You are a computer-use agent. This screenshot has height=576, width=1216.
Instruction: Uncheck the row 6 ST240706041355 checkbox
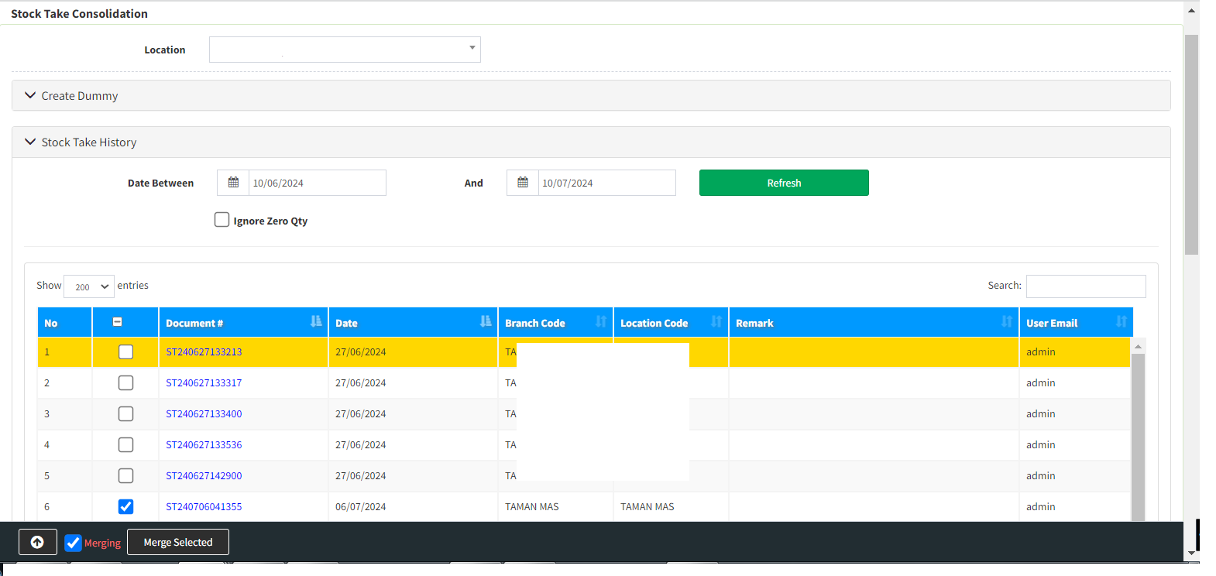[125, 506]
